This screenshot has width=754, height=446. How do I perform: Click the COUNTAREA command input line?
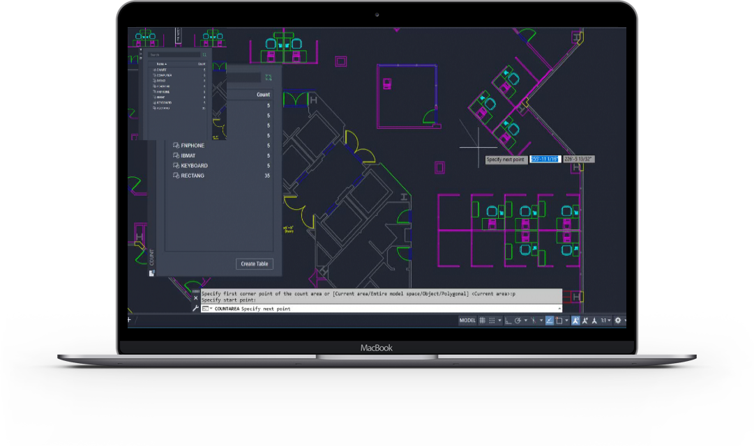pyautogui.click(x=382, y=309)
